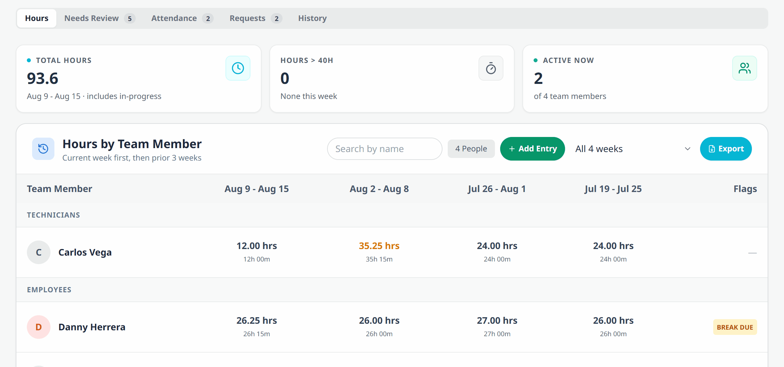Image resolution: width=784 pixels, height=367 pixels.
Task: Click Carlos Vega's 12.00 hrs cell
Action: [257, 252]
